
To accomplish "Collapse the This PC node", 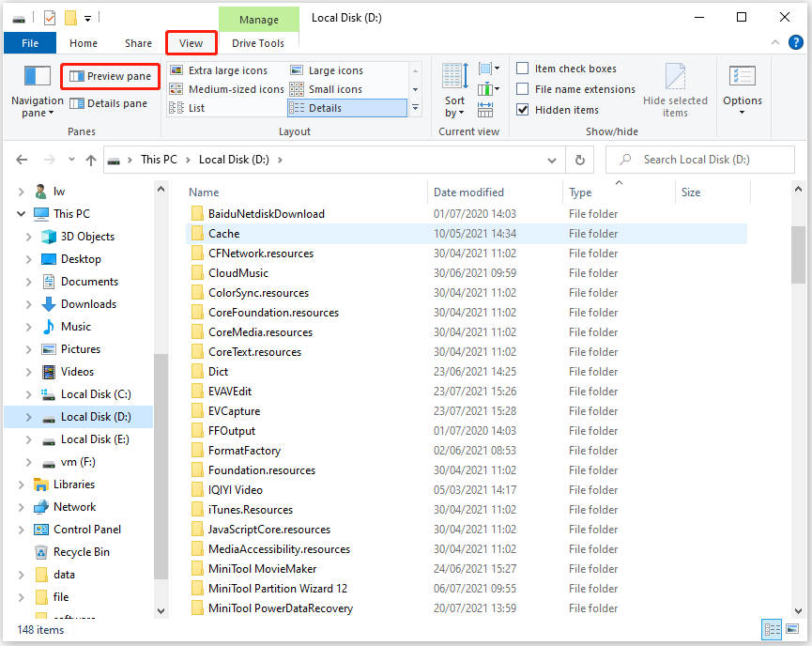I will point(21,213).
